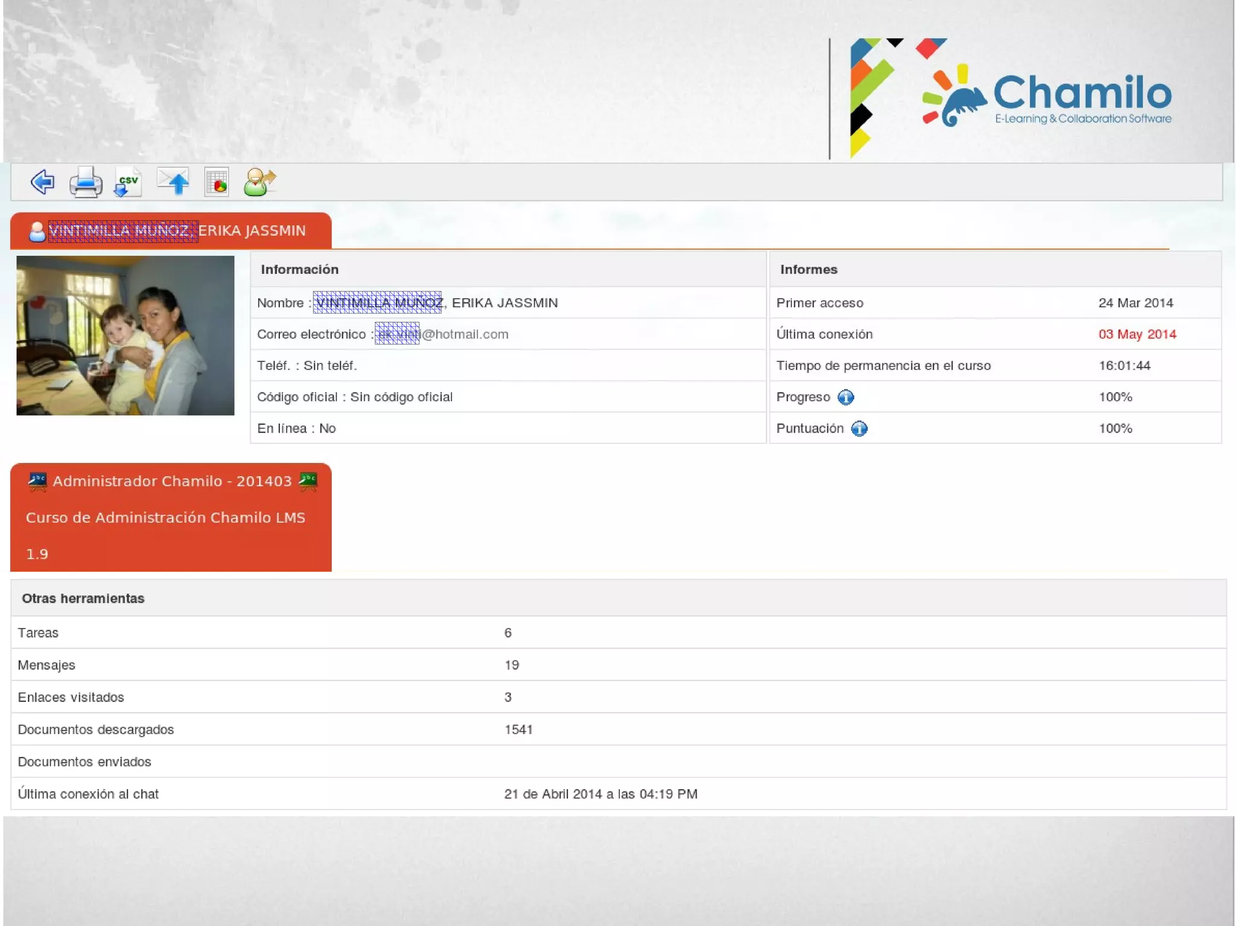Open the access details chart icon
Image resolution: width=1236 pixels, height=926 pixels.
(x=217, y=182)
